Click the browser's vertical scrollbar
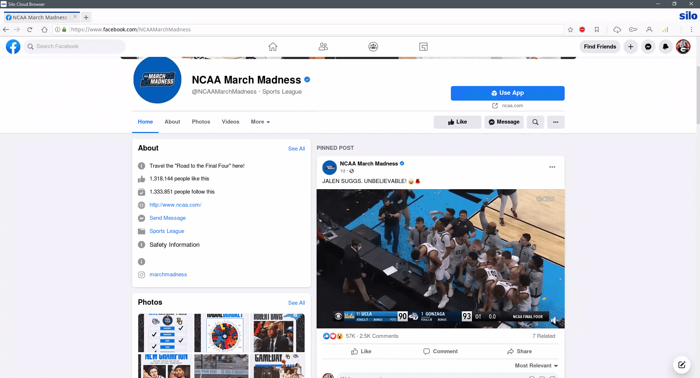Image resolution: width=700 pixels, height=378 pixels. click(x=697, y=95)
